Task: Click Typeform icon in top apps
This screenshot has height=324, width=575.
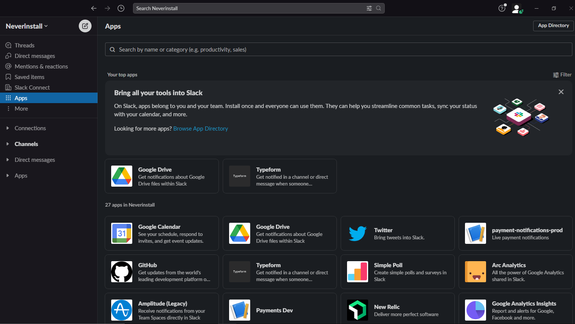Action: [x=240, y=176]
